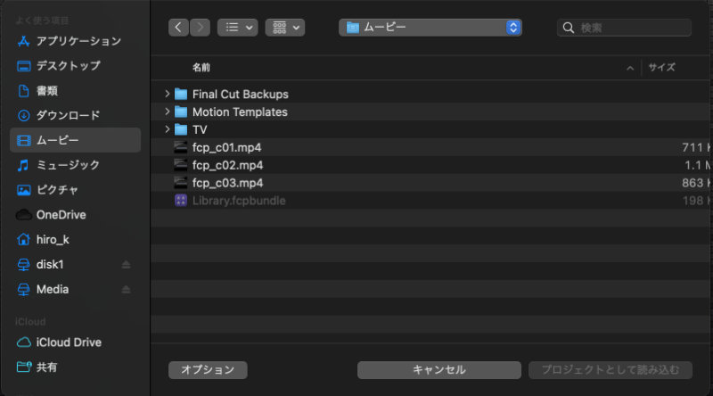Screen dimensions: 713x396
Task: Eject the disk1 volume
Action: click(126, 265)
